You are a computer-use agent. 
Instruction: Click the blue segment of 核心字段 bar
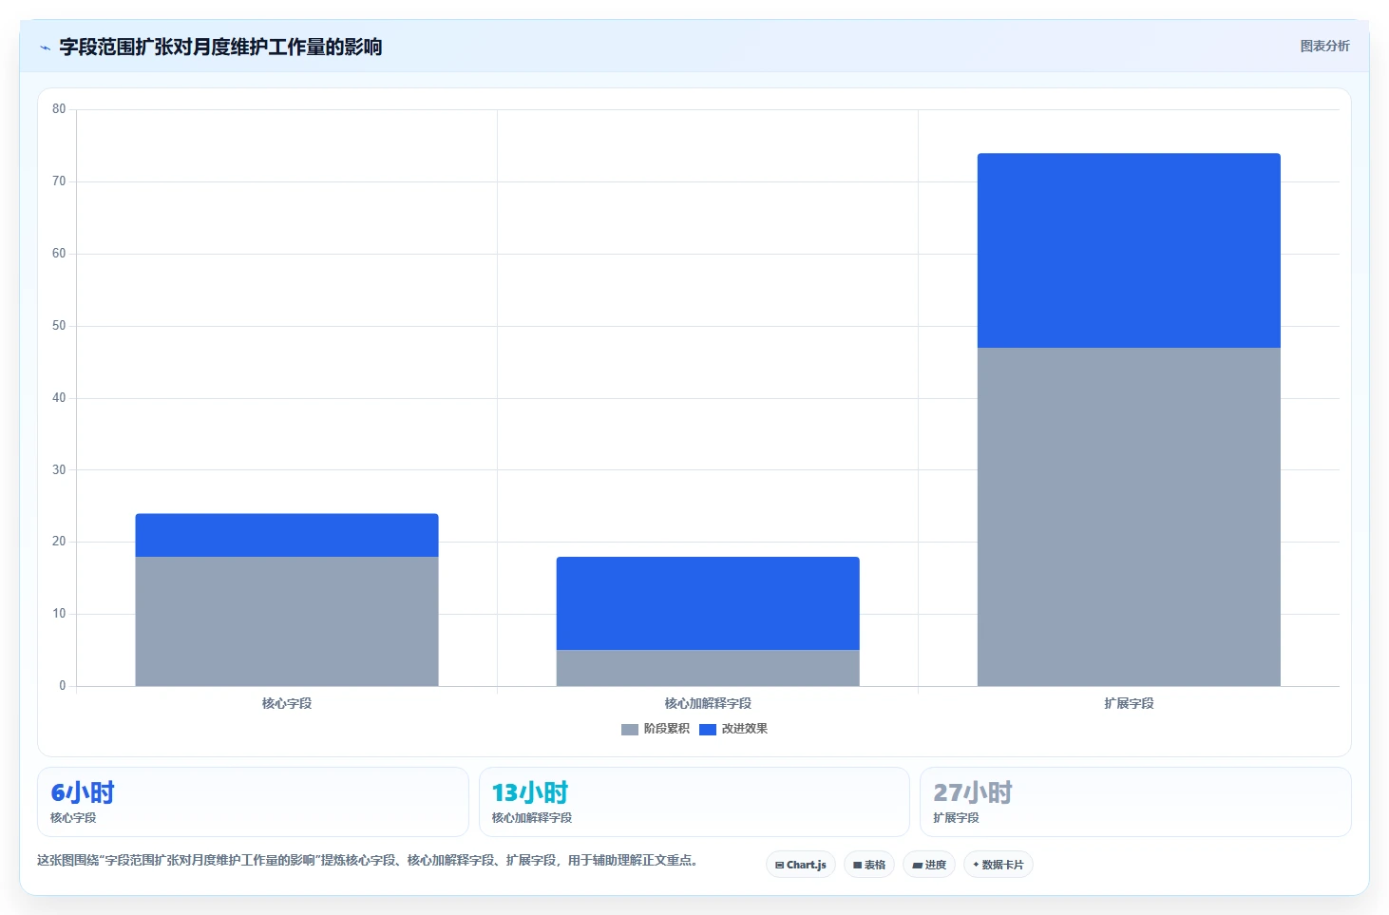coord(287,535)
